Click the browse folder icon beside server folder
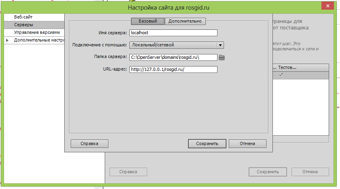This screenshot has height=189, width=340. [222, 57]
